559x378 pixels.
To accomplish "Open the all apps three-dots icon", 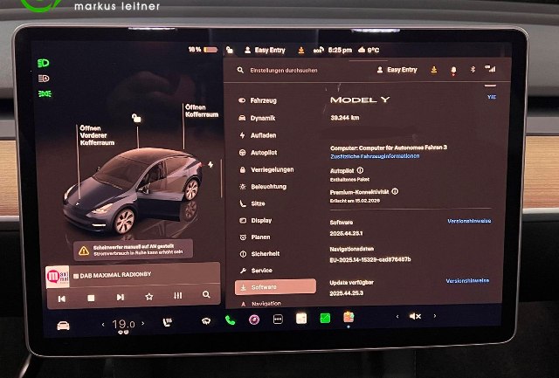I will tap(278, 319).
